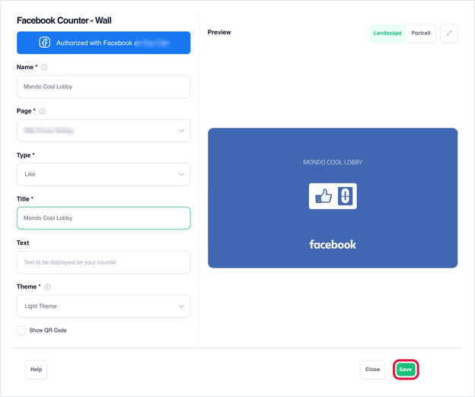Viewport: 475px width, 397px height.
Task: Focus the Title input field
Action: 104,218
